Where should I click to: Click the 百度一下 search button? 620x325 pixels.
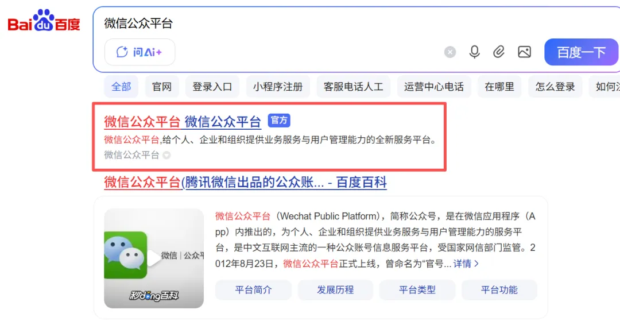pyautogui.click(x=581, y=52)
